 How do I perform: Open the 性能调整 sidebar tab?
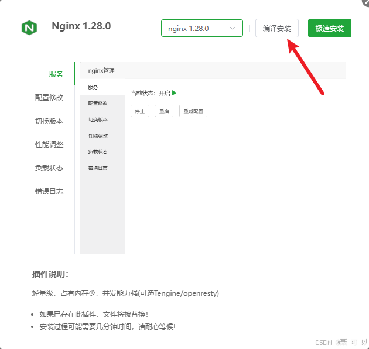(x=49, y=144)
